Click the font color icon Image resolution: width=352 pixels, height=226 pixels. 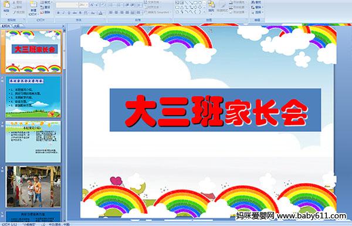(100, 13)
